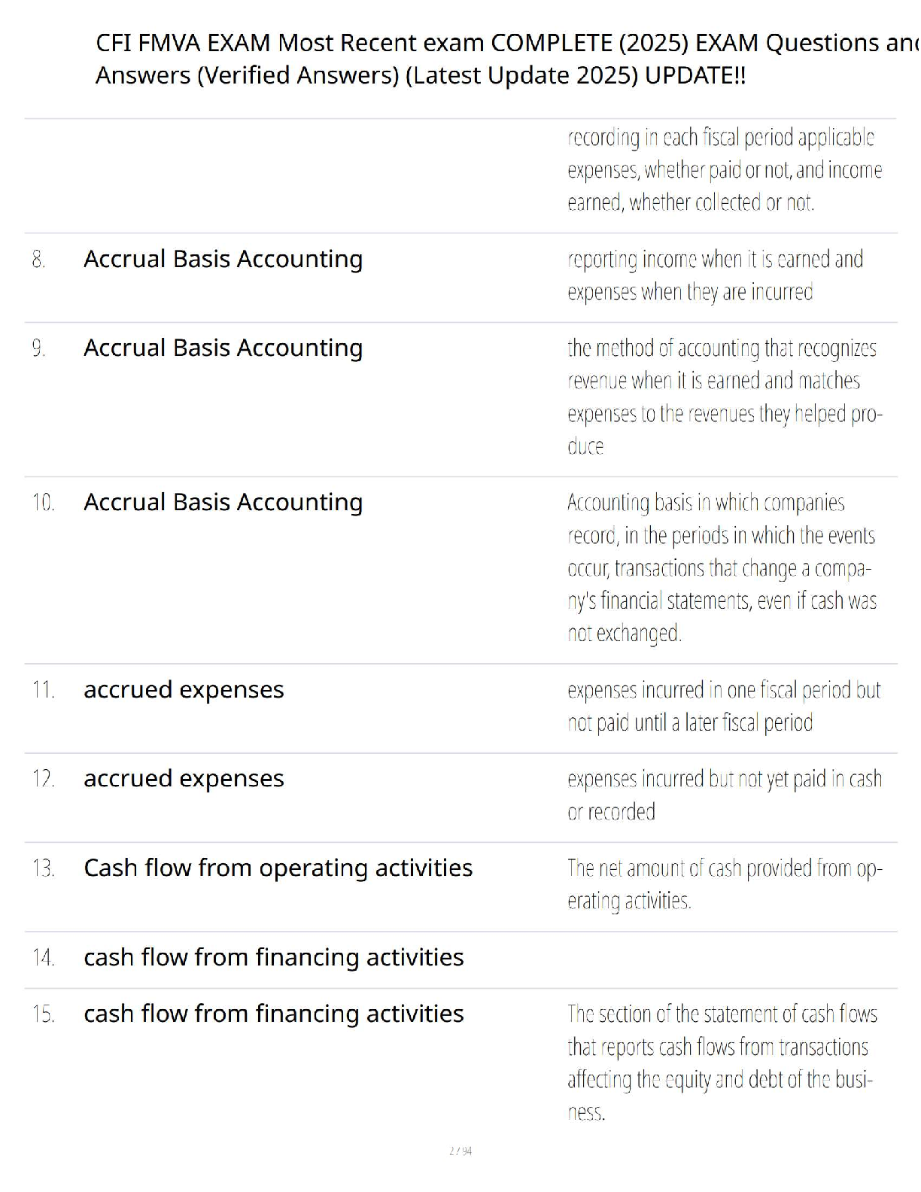This screenshot has width=921, height=1192.
Task: Select definition "expenses incurred but not yet paid"
Action: 724,795
